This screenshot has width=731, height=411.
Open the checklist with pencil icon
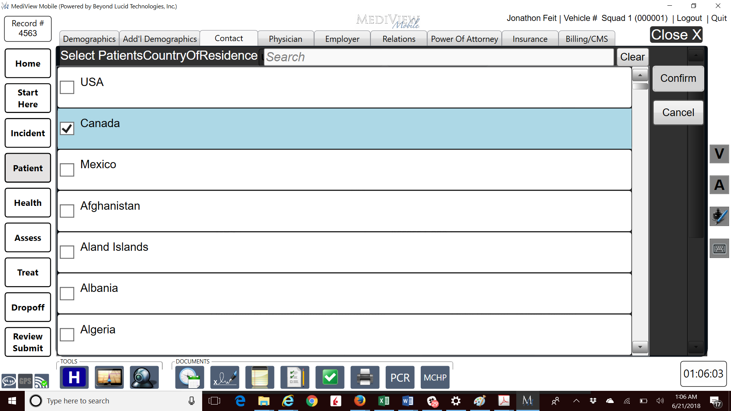[295, 378]
